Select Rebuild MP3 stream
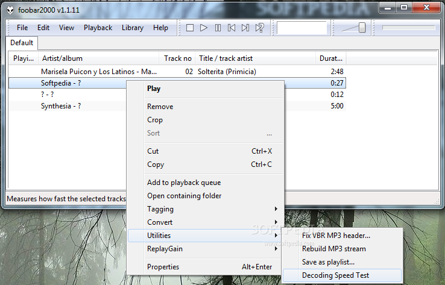The image size is (445, 285). pos(342,249)
